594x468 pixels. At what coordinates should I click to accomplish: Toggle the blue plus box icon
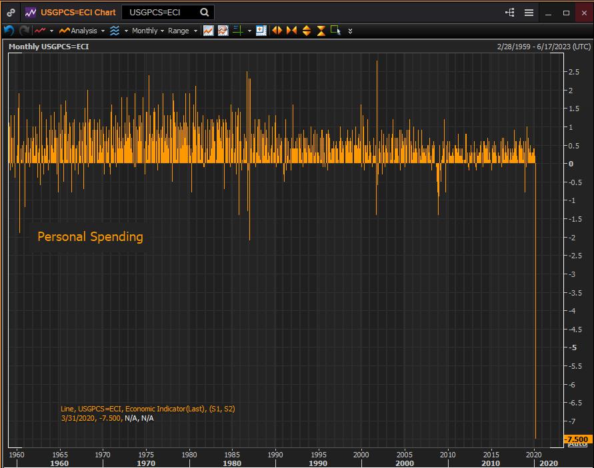(x=261, y=31)
